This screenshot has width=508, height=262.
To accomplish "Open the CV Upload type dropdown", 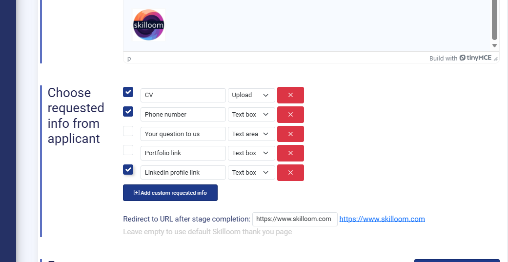I will pos(251,95).
